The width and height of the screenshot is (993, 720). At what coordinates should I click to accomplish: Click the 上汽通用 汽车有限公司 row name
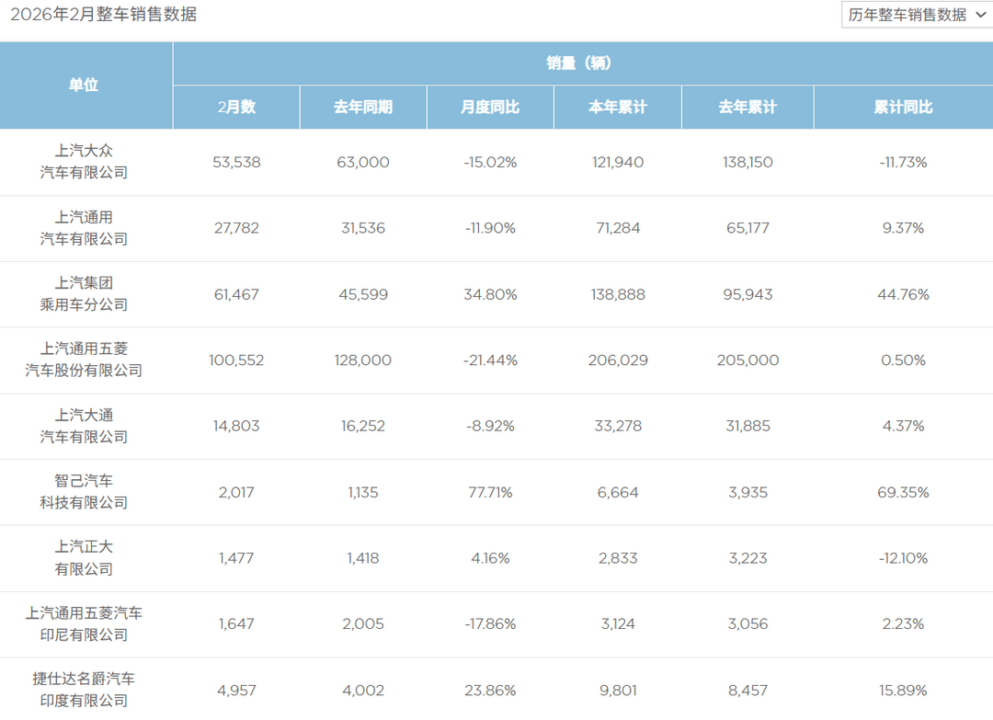point(84,228)
